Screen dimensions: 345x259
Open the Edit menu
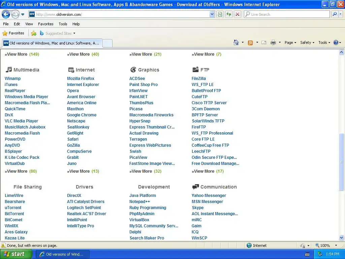[x=17, y=24]
